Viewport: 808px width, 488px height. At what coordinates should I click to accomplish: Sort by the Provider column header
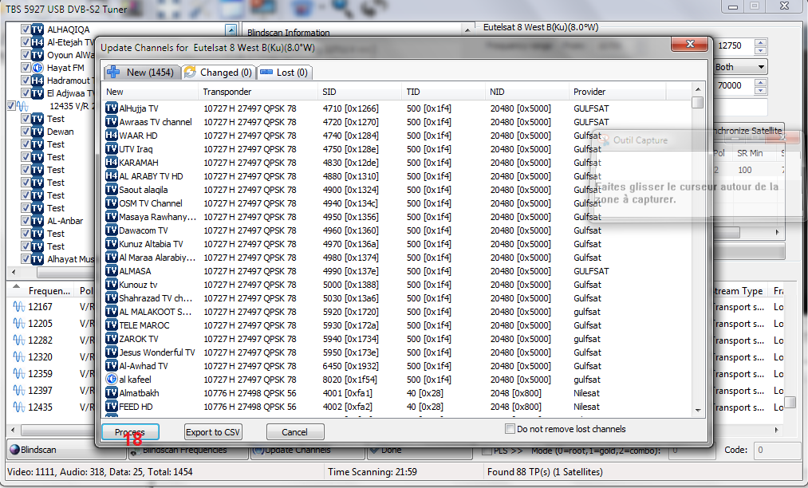tap(617, 92)
